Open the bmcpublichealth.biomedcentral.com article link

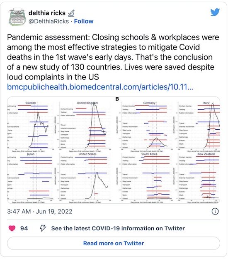click(100, 87)
